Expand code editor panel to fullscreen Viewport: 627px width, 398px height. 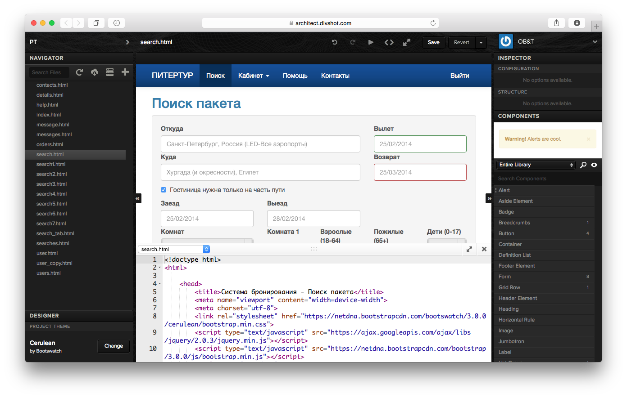tap(469, 249)
